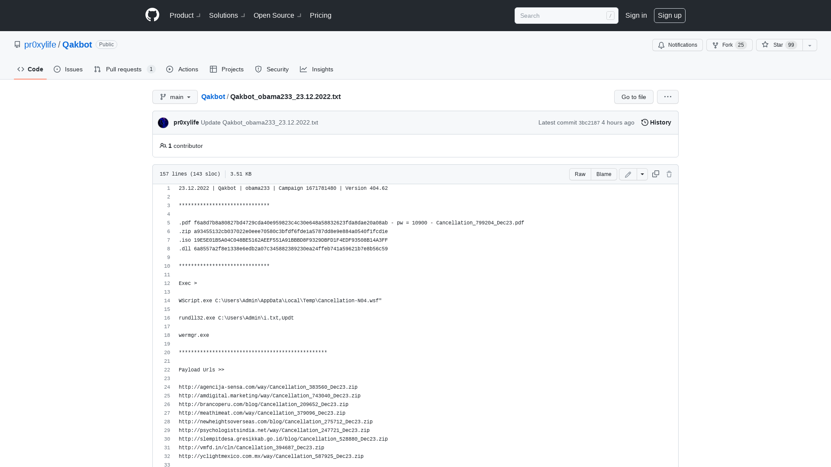View the Raw file
The width and height of the screenshot is (831, 467).
(580, 174)
